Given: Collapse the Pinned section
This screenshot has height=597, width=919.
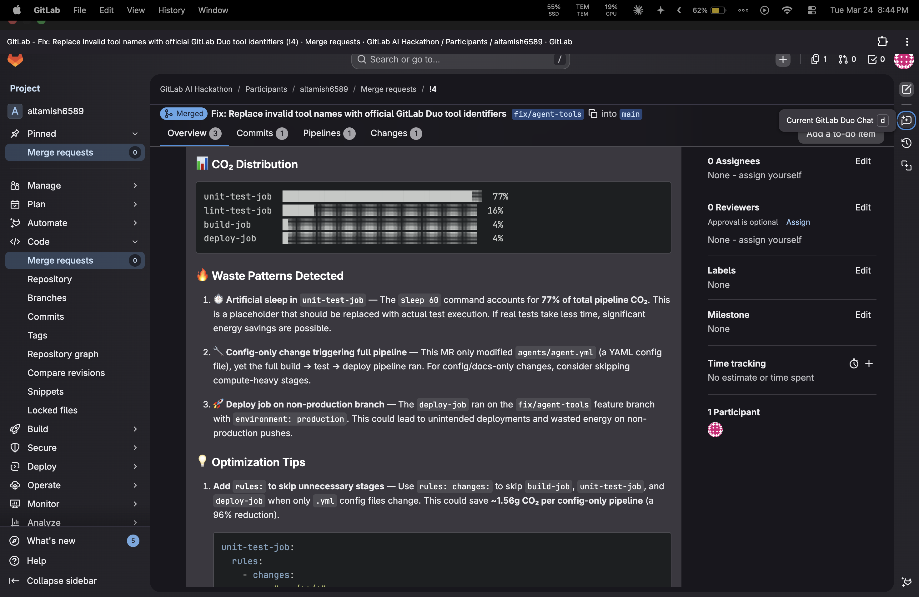Looking at the screenshot, I should [x=135, y=133].
